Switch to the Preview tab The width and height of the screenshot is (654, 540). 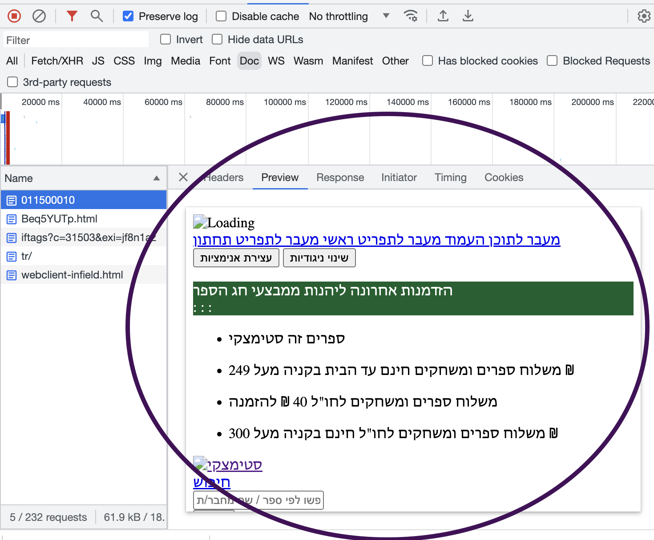coord(280,177)
